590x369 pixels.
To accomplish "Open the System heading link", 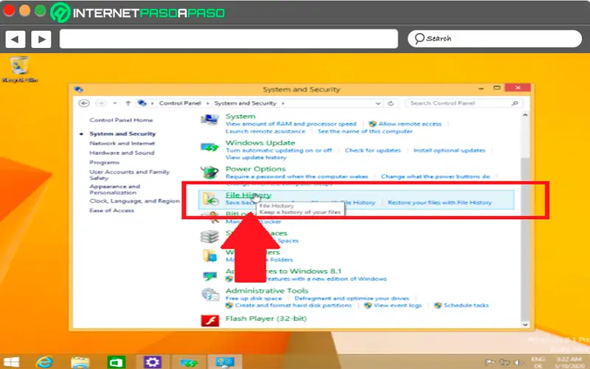I will [240, 117].
